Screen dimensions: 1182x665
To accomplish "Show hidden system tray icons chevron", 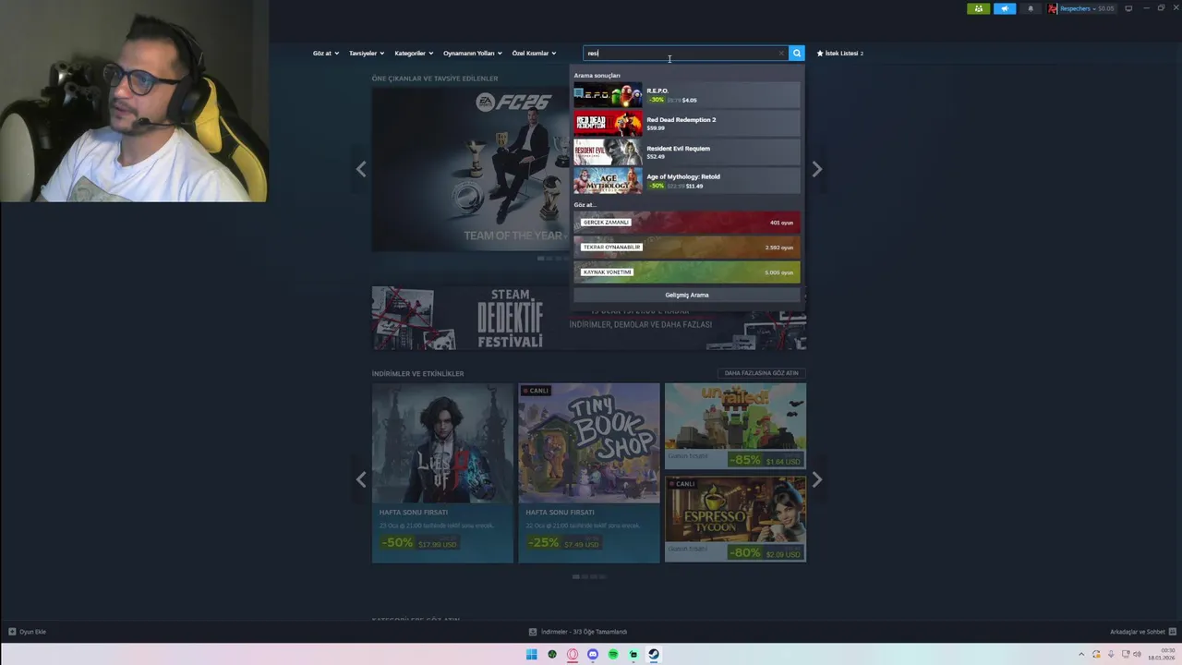I will click(1081, 655).
